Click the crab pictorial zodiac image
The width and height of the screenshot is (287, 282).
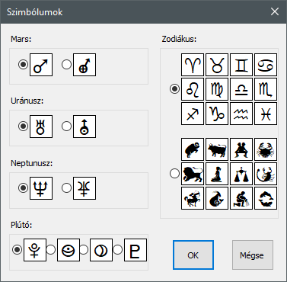click(x=266, y=149)
